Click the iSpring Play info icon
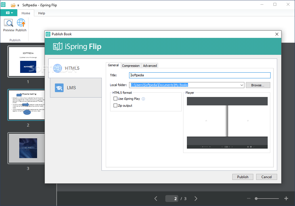Viewport: 295px width, 206px height. click(x=143, y=99)
